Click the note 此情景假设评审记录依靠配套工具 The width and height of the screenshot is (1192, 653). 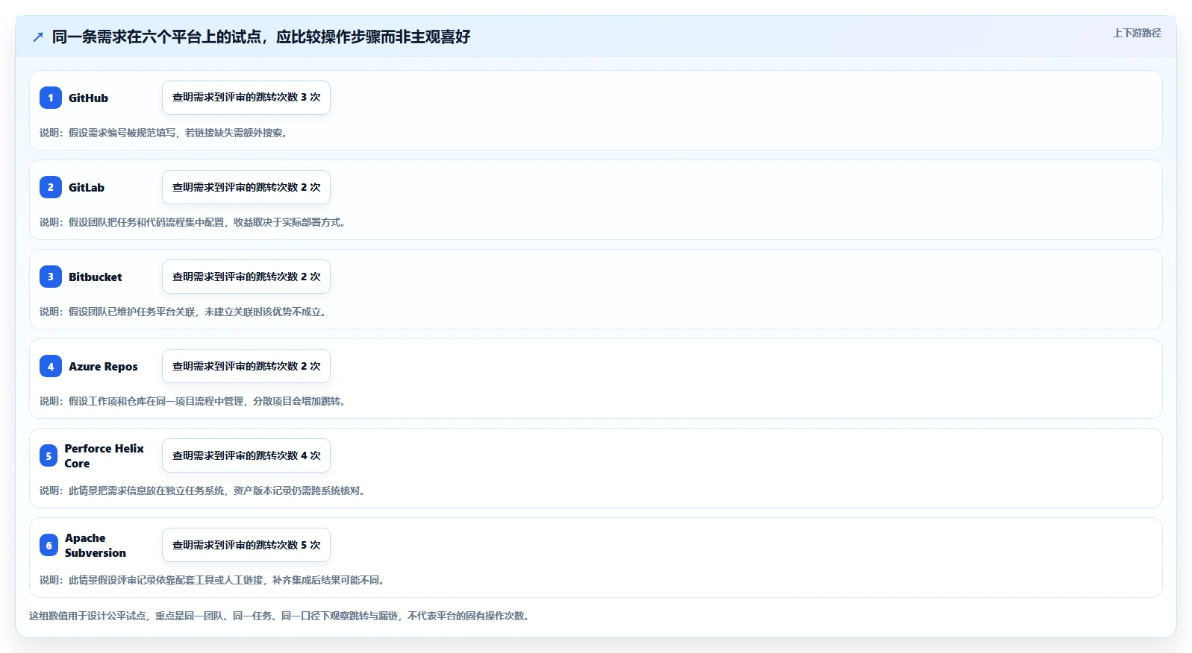[x=212, y=580]
